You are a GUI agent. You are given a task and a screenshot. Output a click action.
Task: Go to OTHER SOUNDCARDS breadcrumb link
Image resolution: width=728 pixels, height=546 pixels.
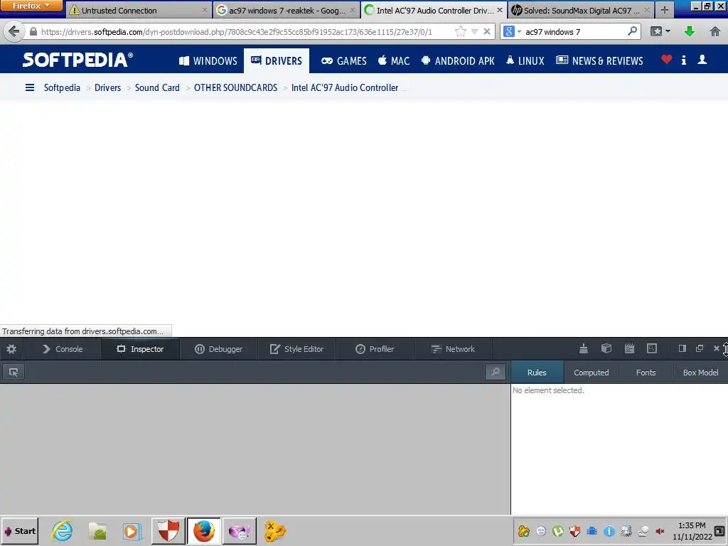pyautogui.click(x=235, y=87)
